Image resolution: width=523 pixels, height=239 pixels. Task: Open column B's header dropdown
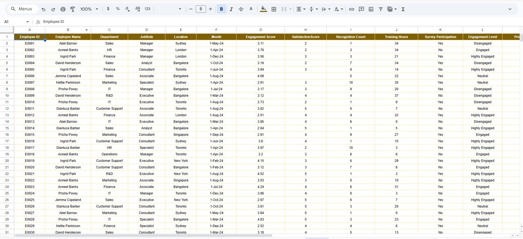coord(86,30)
